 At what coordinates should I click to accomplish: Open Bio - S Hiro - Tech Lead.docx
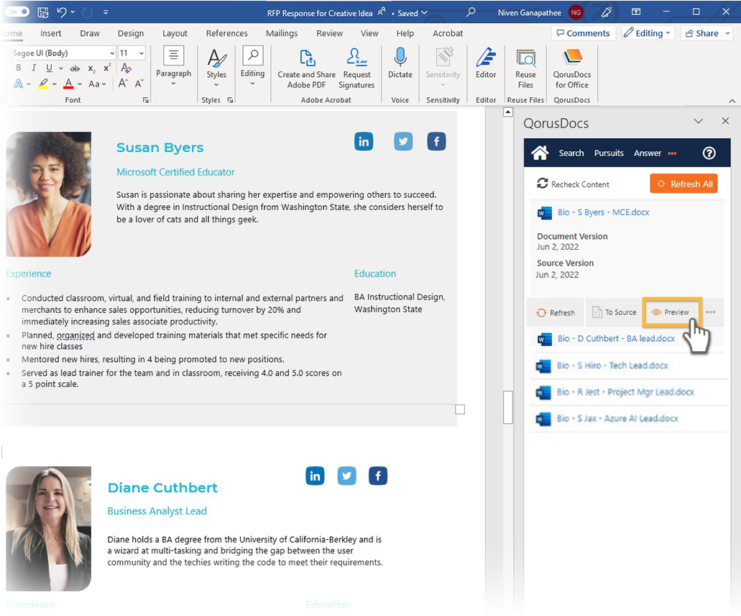click(612, 366)
